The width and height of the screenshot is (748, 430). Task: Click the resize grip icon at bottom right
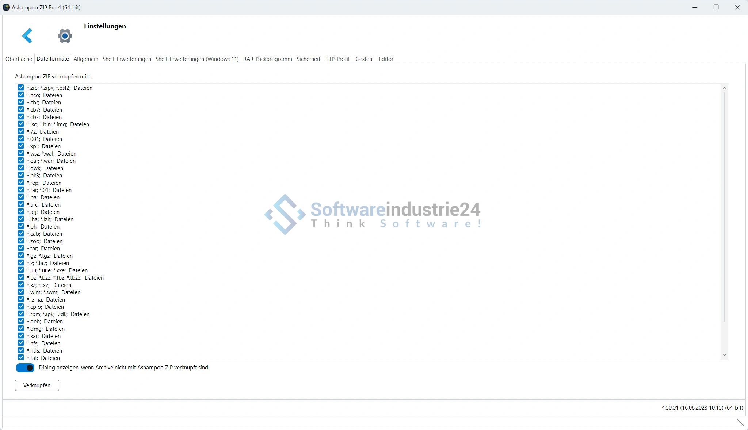(740, 422)
